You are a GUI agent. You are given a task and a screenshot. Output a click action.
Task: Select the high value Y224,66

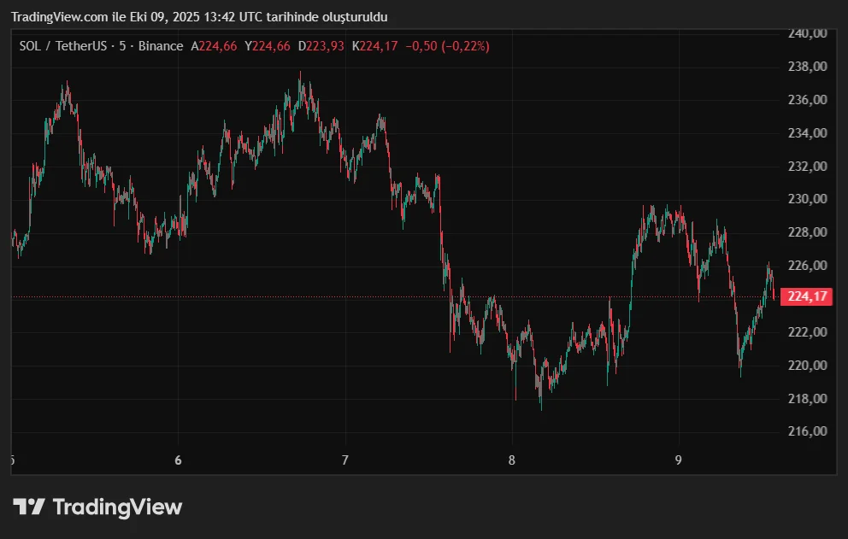click(x=267, y=46)
